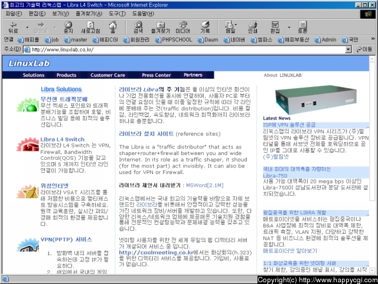
Task: Open the 회원관리 links bar shortcut
Action: tap(136, 40)
